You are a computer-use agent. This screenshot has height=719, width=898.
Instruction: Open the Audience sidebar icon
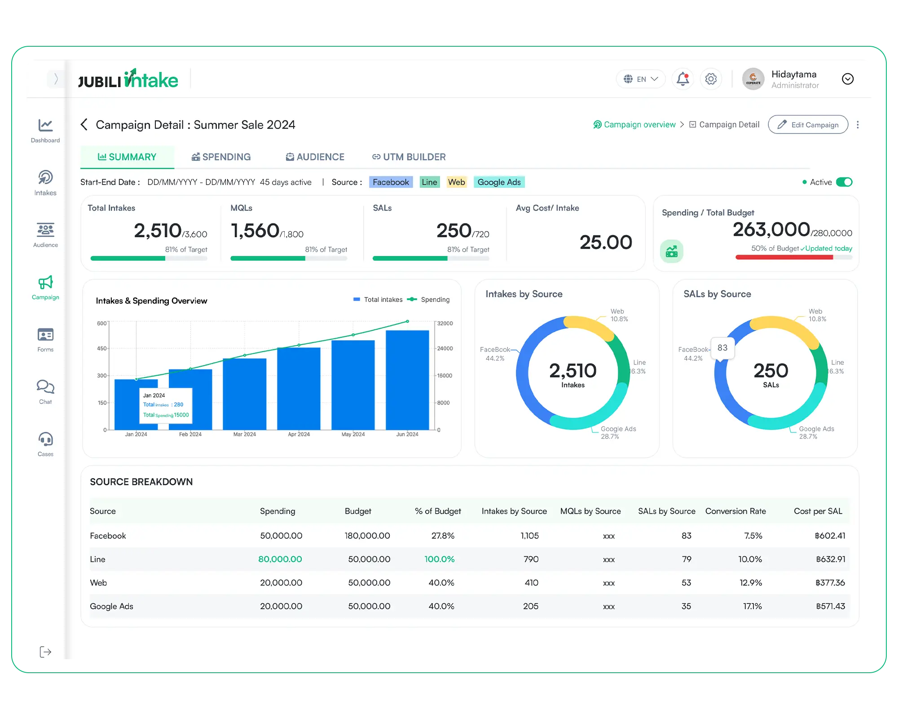click(45, 235)
